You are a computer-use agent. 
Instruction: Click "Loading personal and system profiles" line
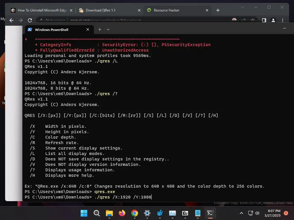(88, 56)
